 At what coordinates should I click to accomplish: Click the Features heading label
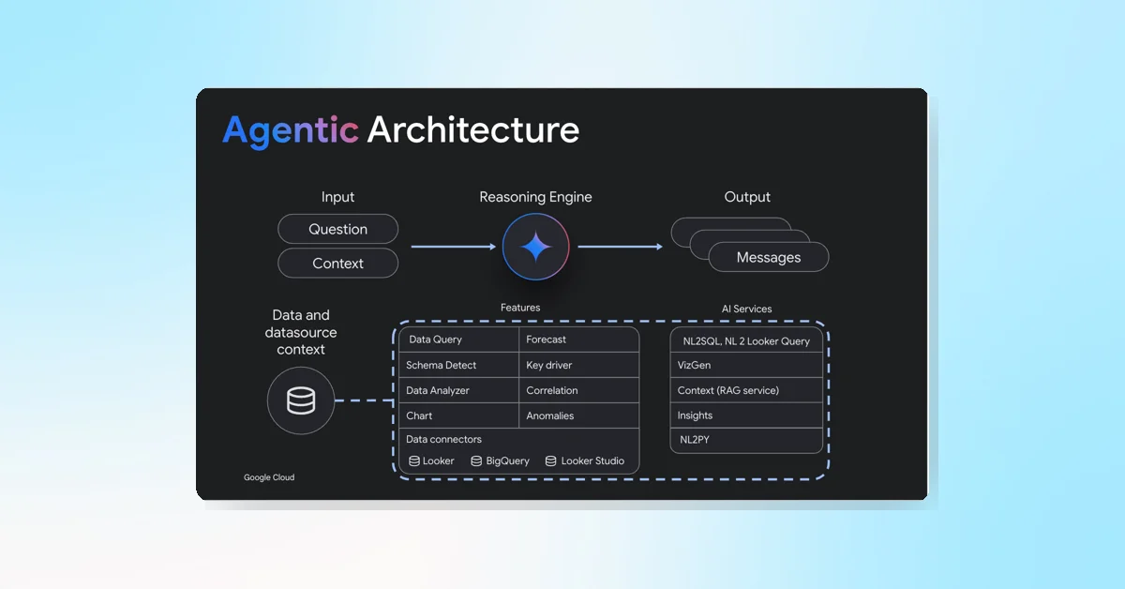(x=520, y=308)
